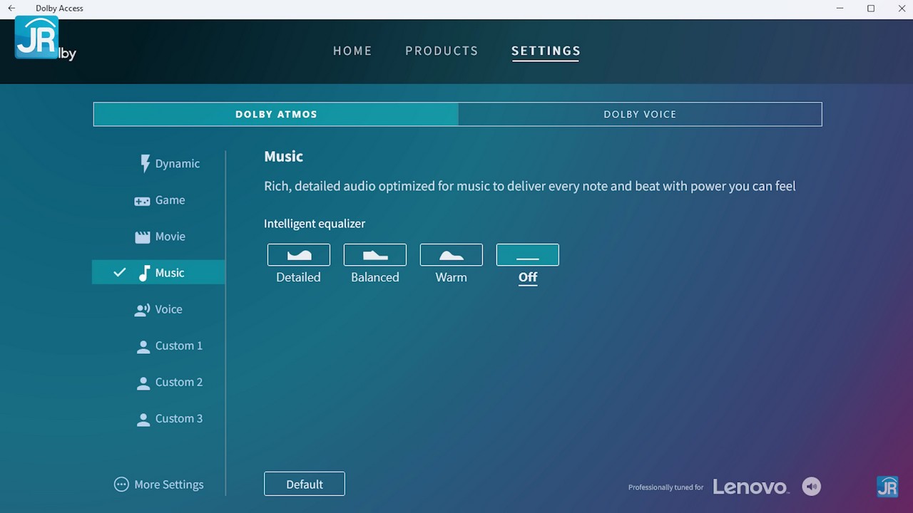The image size is (913, 513).
Task: Enable the Balanced equalizer preset
Action: [x=374, y=255]
